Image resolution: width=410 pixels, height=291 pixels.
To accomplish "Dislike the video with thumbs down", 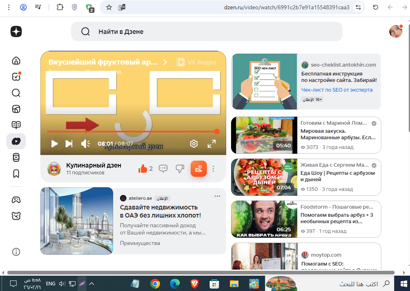I will [x=180, y=169].
